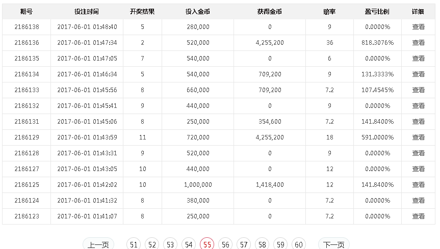Viewport: 440px width, 249px height.
Task: Click the 期号 column header
Action: (27, 12)
